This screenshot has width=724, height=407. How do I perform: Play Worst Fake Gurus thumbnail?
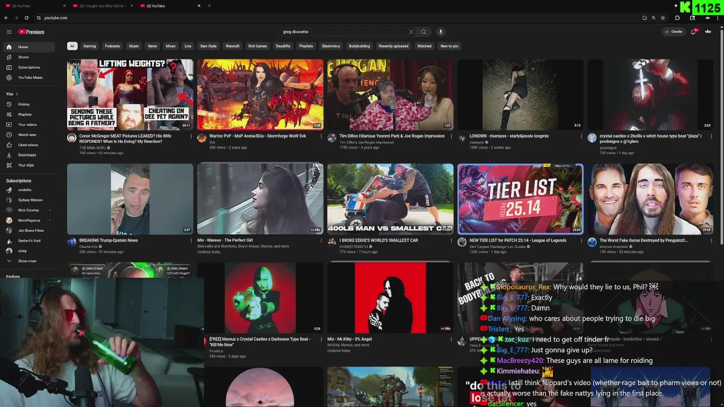(x=650, y=199)
